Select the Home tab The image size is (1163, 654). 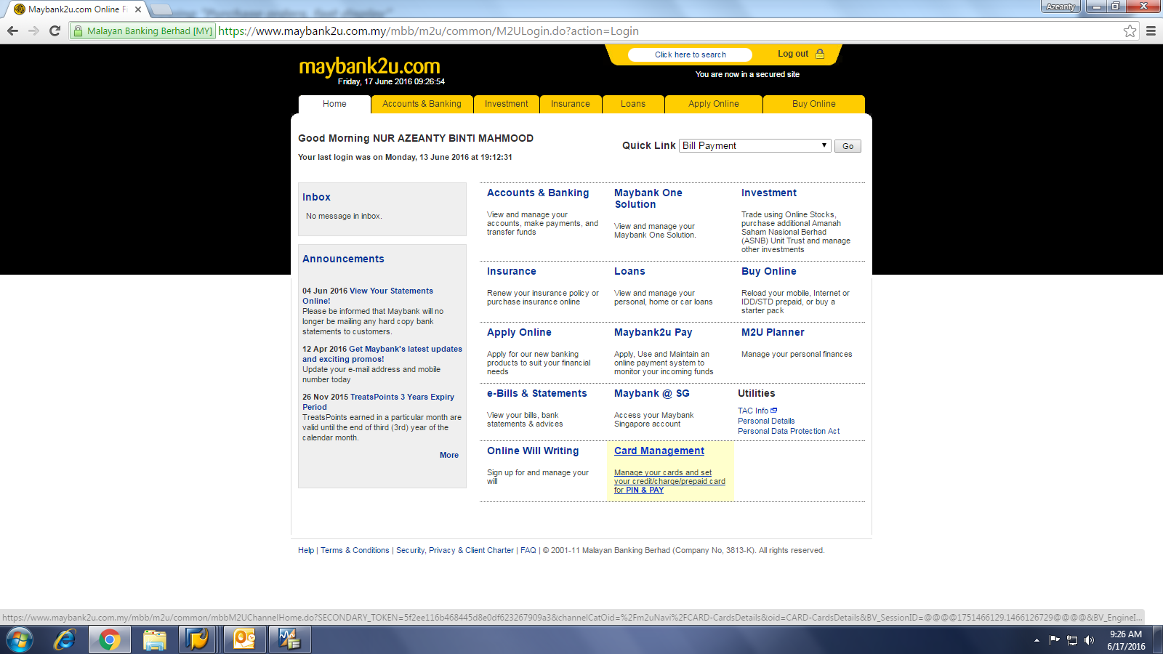[x=334, y=104]
